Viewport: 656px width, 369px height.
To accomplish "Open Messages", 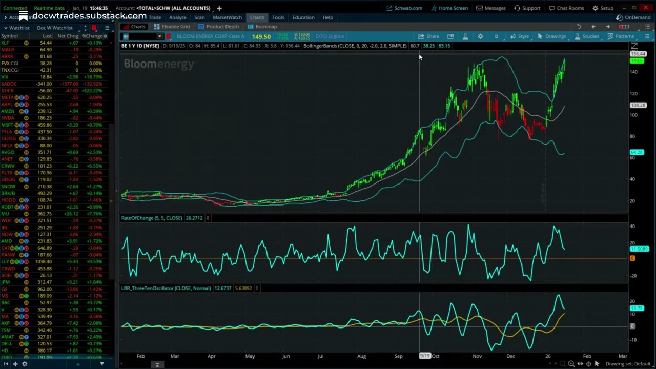I will point(491,8).
